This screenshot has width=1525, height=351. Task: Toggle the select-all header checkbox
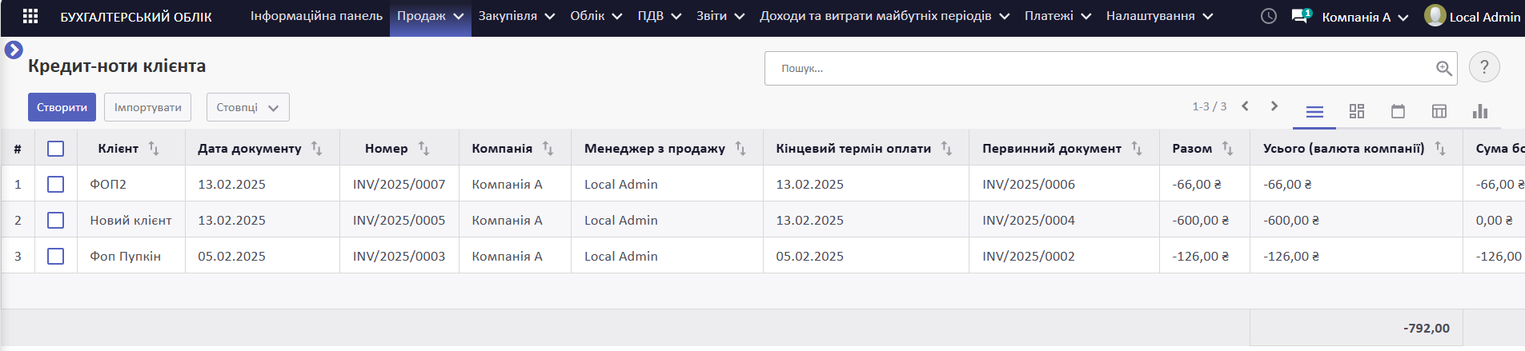point(55,149)
